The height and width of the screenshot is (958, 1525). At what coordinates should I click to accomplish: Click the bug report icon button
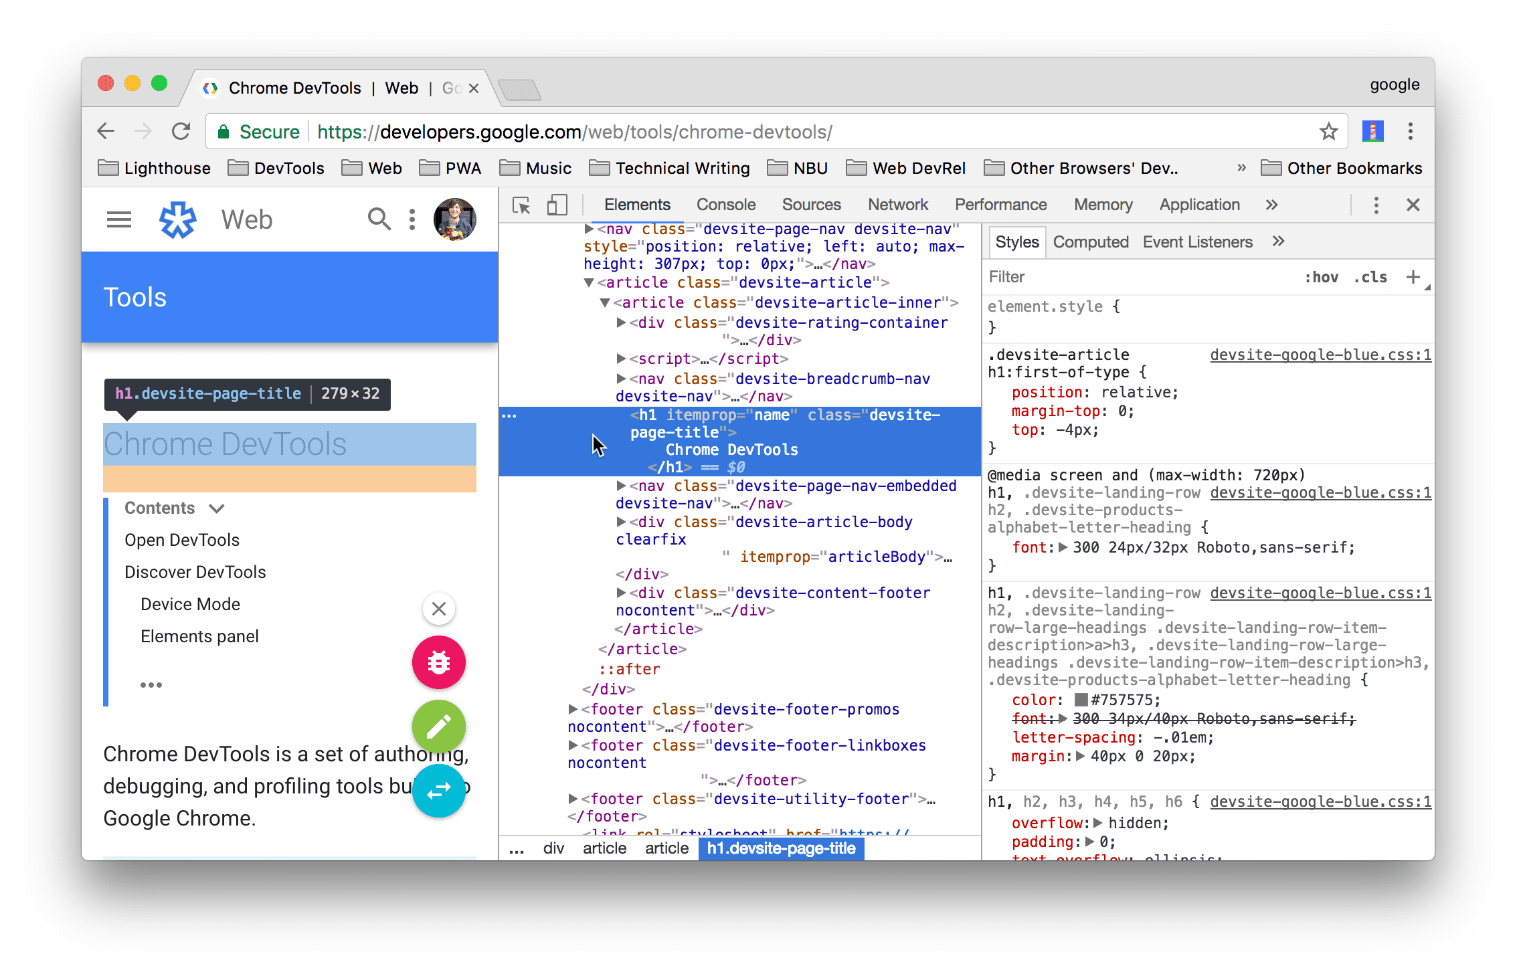436,662
